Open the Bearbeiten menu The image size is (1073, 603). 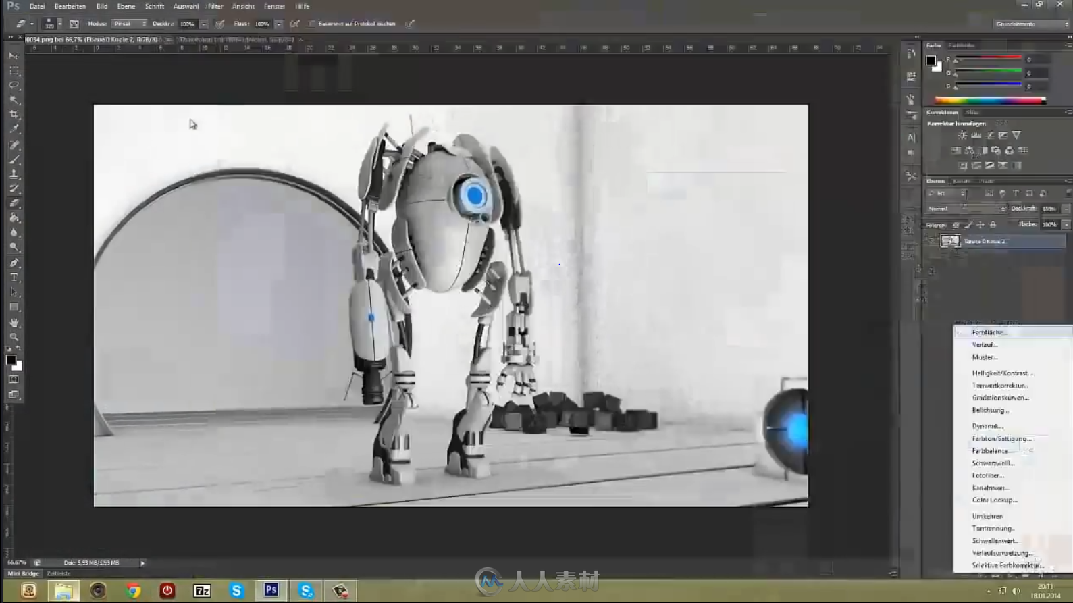70,6
